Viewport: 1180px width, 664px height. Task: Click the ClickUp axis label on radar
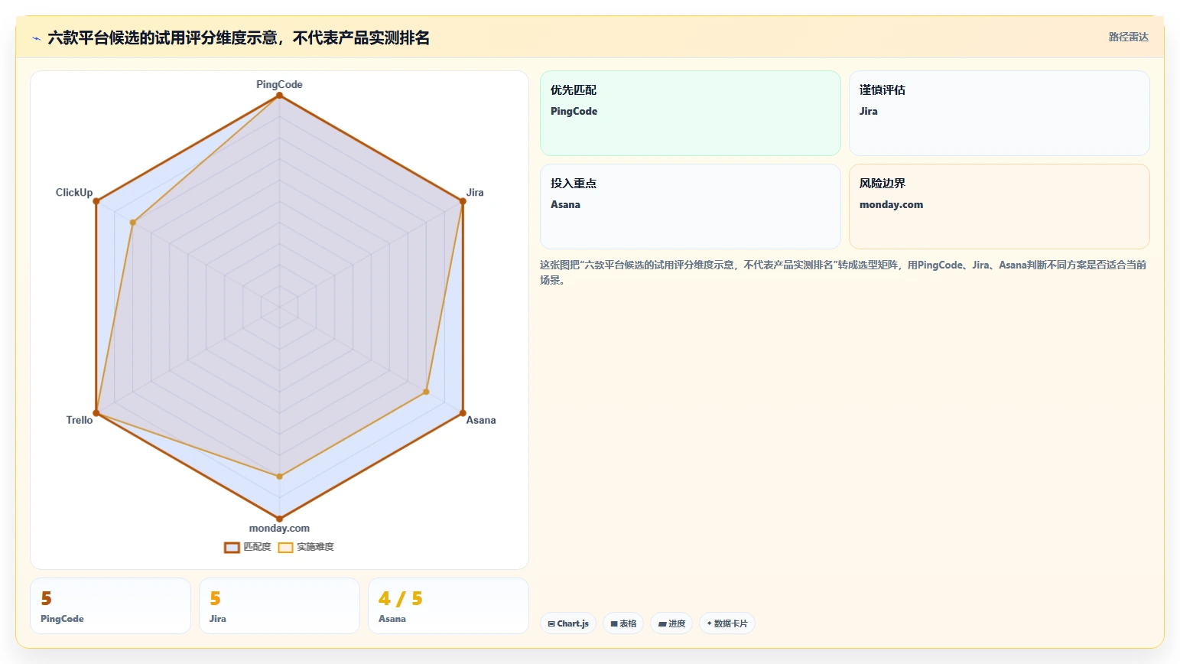pyautogui.click(x=74, y=192)
